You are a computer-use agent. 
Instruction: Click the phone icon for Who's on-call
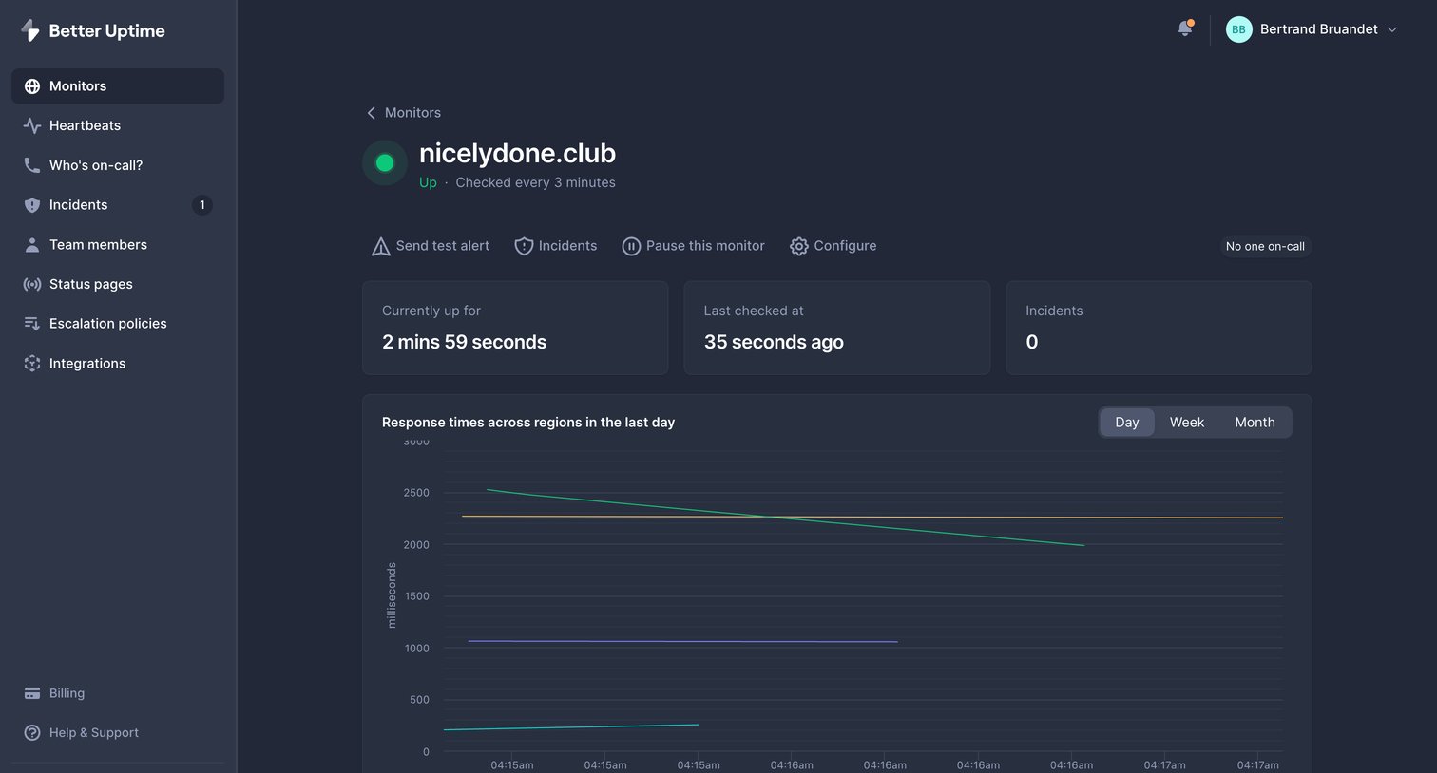(32, 165)
